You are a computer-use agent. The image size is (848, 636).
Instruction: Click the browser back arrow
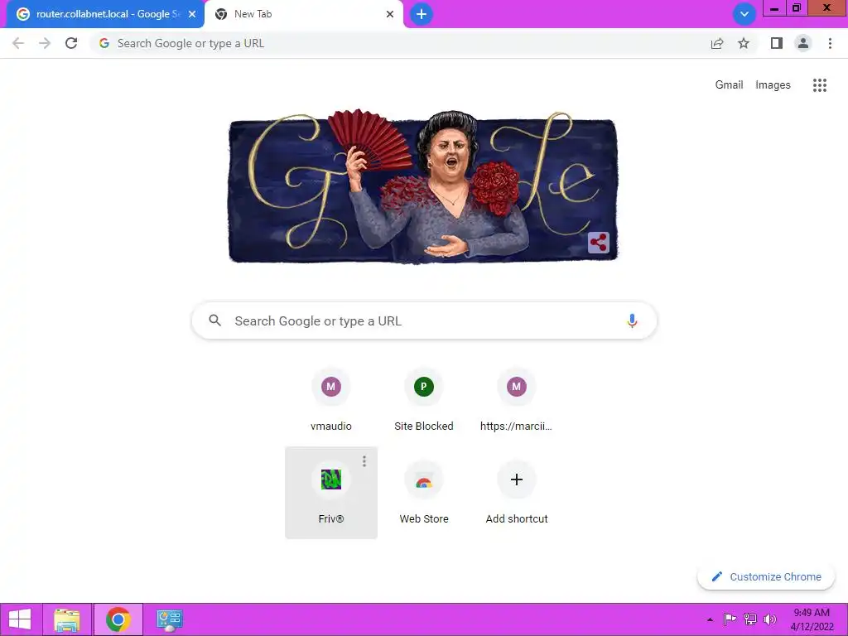[18, 43]
